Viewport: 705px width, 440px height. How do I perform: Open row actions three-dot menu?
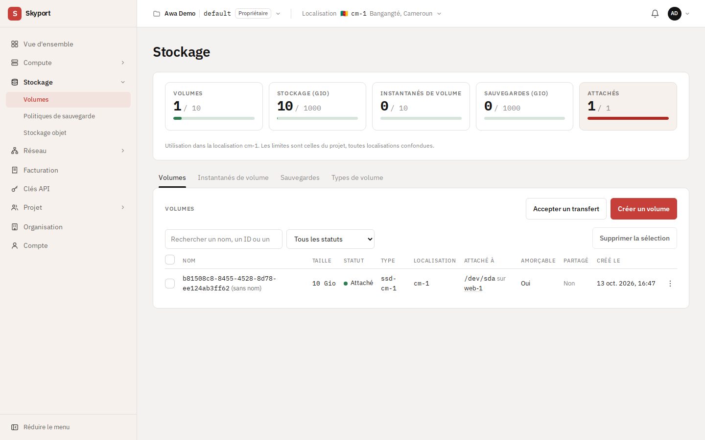coord(670,284)
